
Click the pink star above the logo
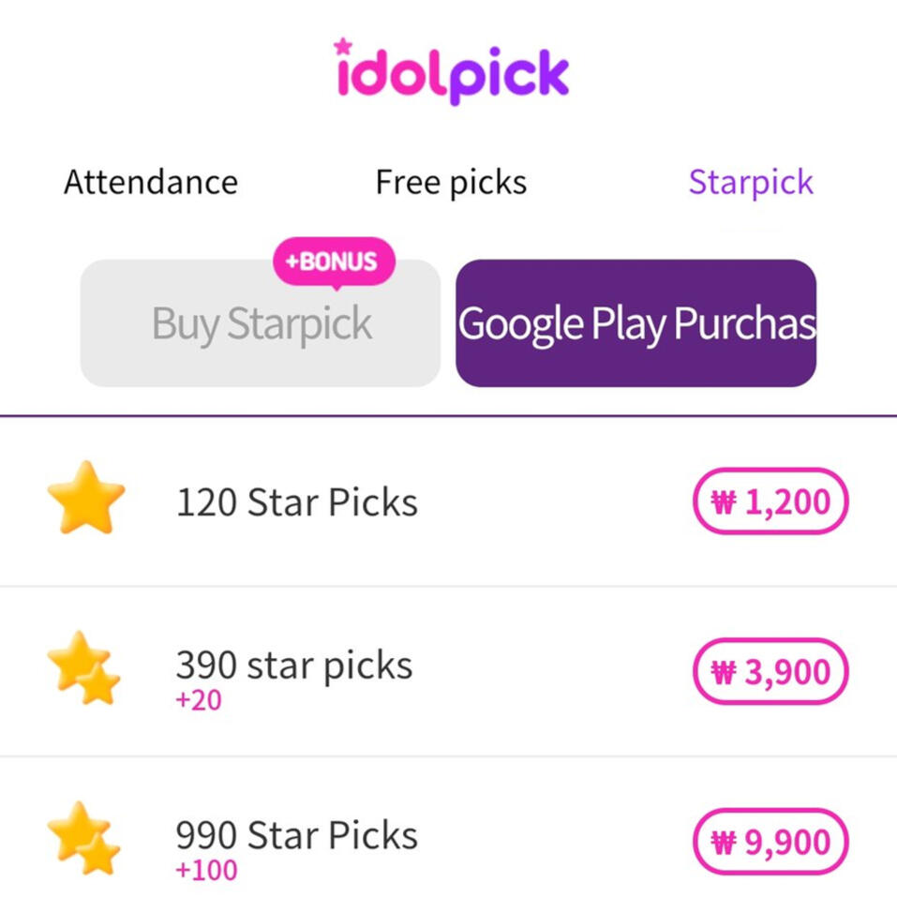tap(343, 45)
